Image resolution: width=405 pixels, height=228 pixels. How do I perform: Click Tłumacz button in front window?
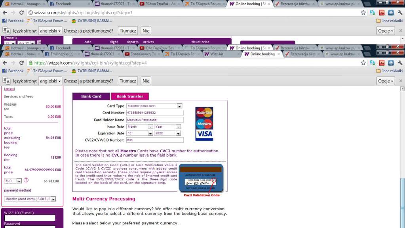point(128,81)
